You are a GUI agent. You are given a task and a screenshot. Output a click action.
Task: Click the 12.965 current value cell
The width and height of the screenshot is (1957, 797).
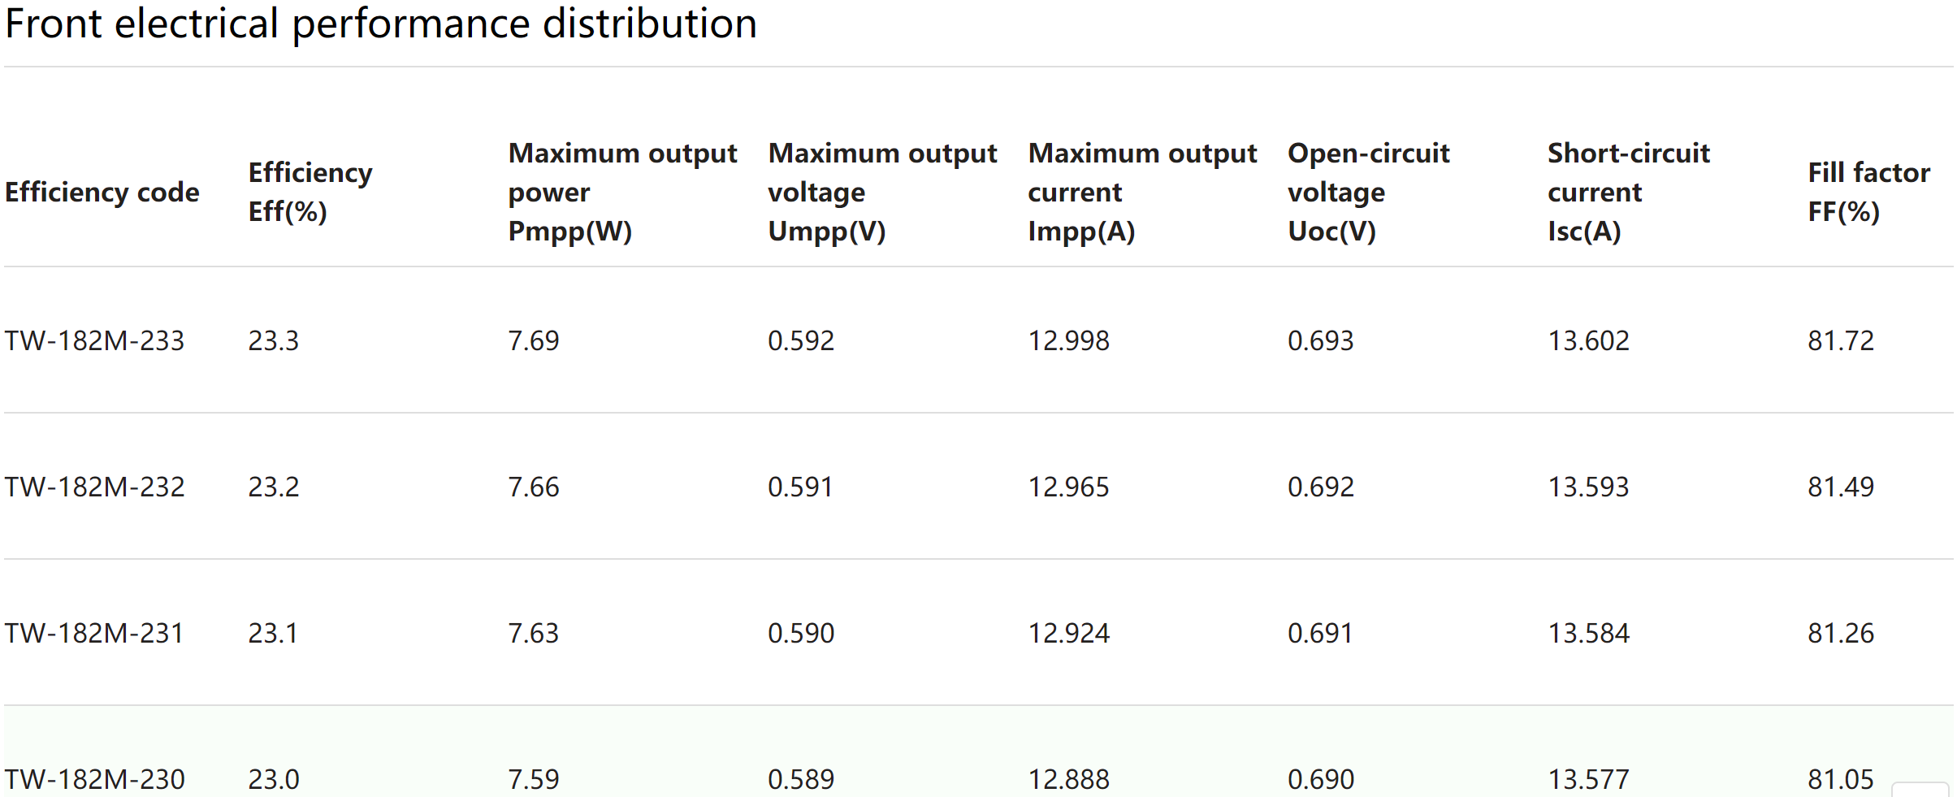click(x=1069, y=487)
